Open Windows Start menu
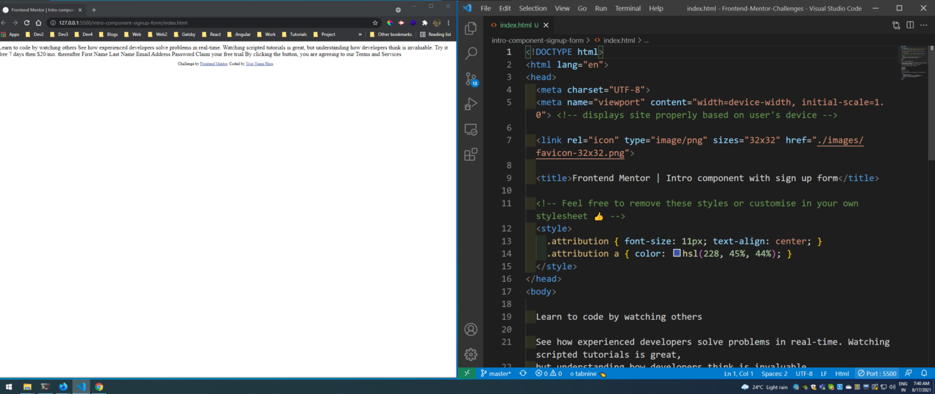This screenshot has width=935, height=394. point(9,387)
